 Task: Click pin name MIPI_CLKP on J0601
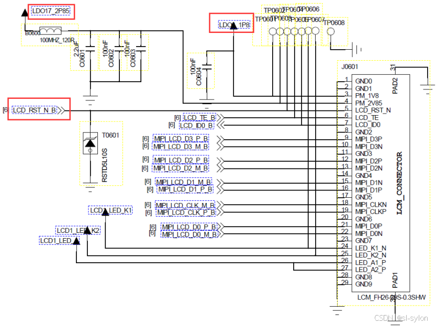click(371, 212)
